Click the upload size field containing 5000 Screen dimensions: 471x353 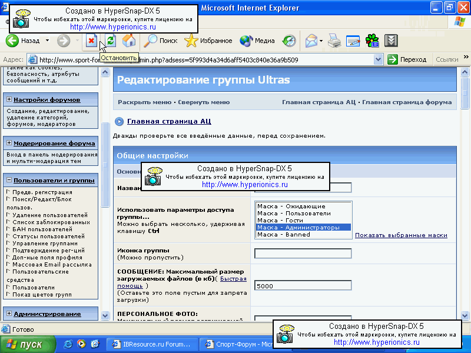(x=303, y=285)
